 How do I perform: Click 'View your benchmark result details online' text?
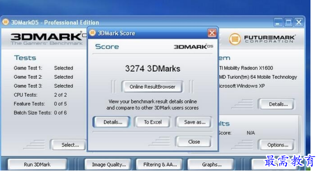pyautogui.click(x=153, y=101)
